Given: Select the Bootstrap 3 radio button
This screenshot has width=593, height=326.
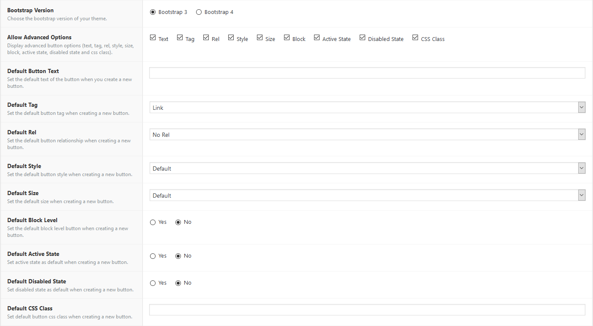Looking at the screenshot, I should tap(153, 12).
